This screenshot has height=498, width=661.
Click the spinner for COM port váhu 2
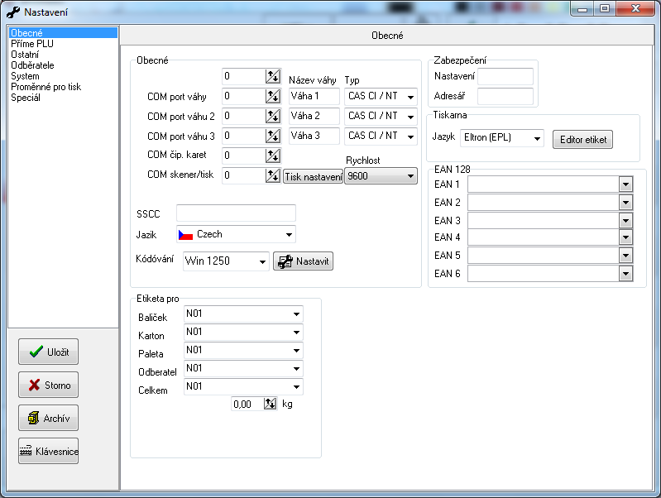click(x=273, y=116)
